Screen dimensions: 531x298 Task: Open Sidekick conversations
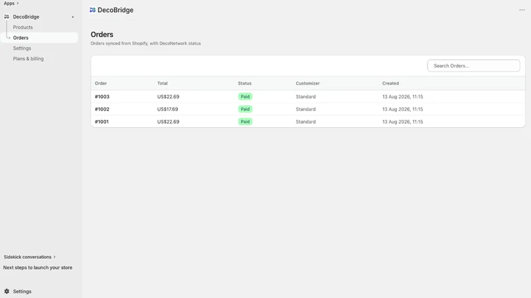point(27,257)
